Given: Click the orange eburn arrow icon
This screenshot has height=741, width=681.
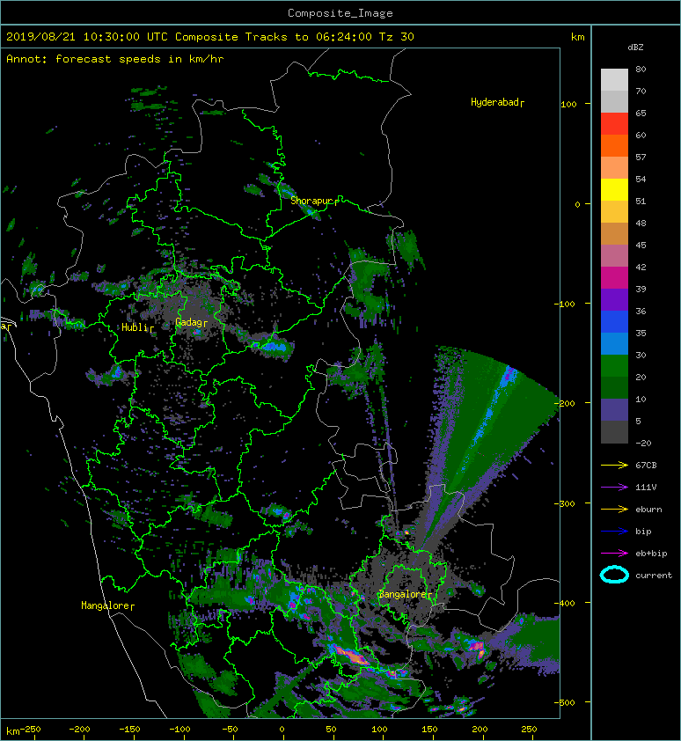Looking at the screenshot, I should click(614, 509).
